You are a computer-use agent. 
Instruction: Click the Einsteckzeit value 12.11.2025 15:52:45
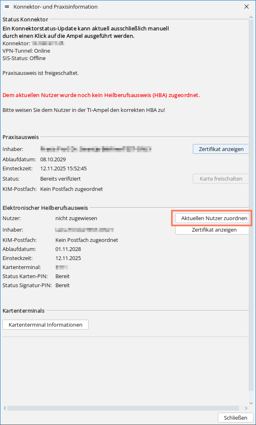tap(64, 169)
